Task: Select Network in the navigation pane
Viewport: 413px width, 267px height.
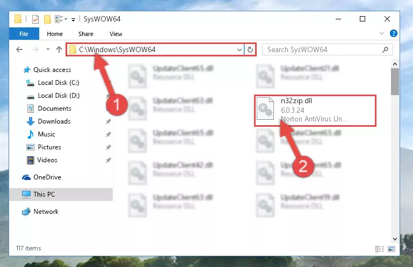Action: pos(46,211)
